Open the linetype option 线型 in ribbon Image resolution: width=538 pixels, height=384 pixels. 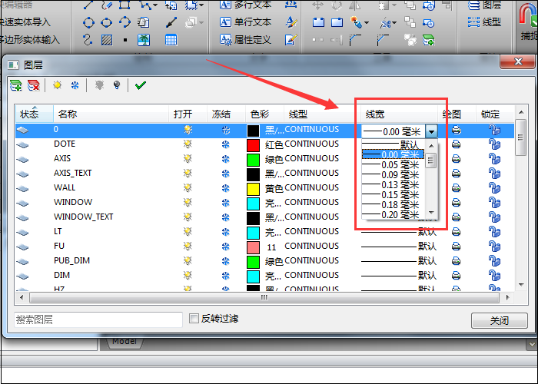click(484, 22)
